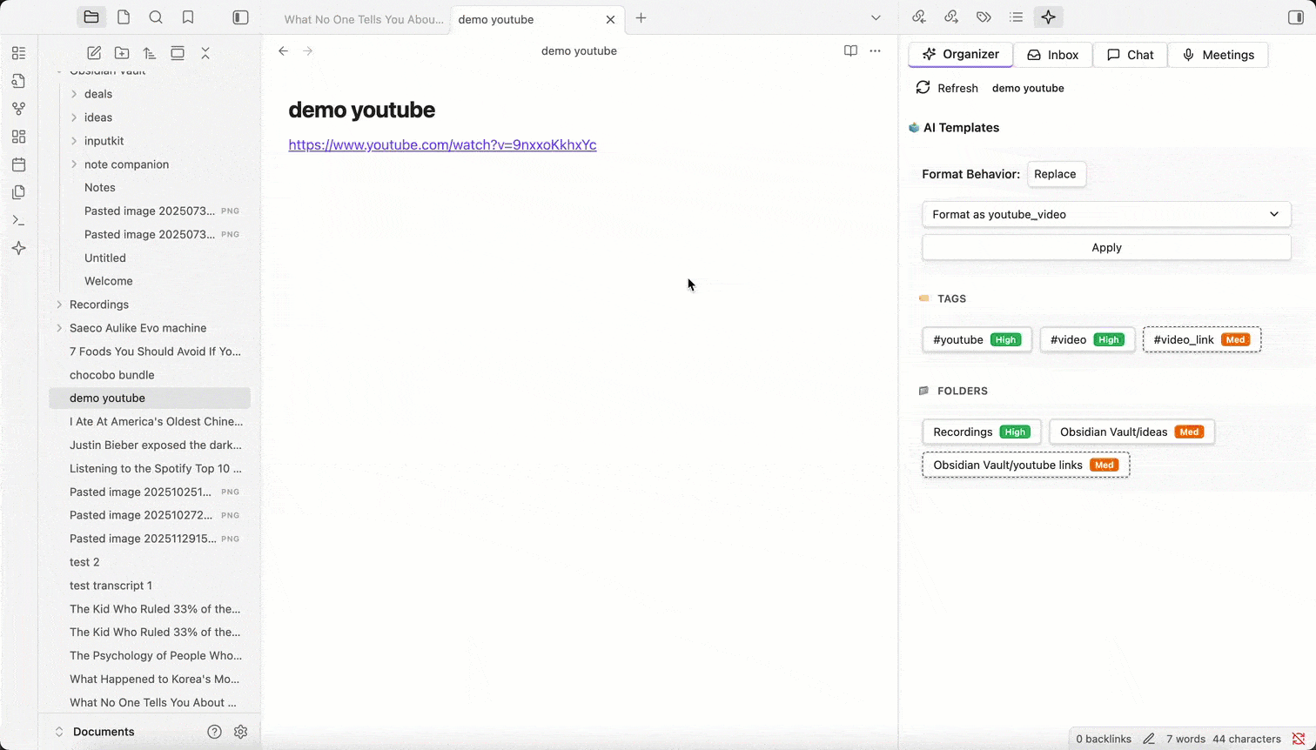Switch to the Chat tab
The width and height of the screenshot is (1316, 750).
[1130, 55]
